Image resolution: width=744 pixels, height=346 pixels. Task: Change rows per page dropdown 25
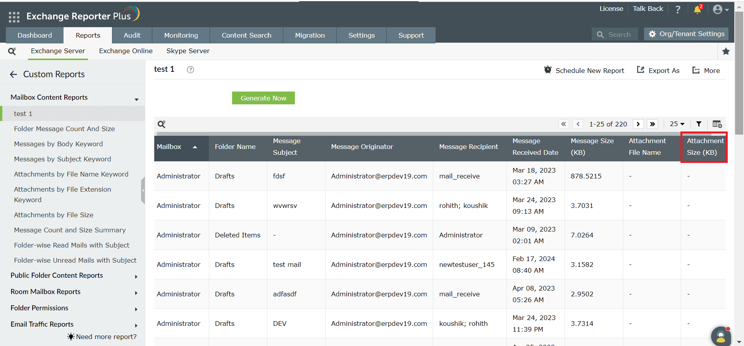pyautogui.click(x=677, y=124)
